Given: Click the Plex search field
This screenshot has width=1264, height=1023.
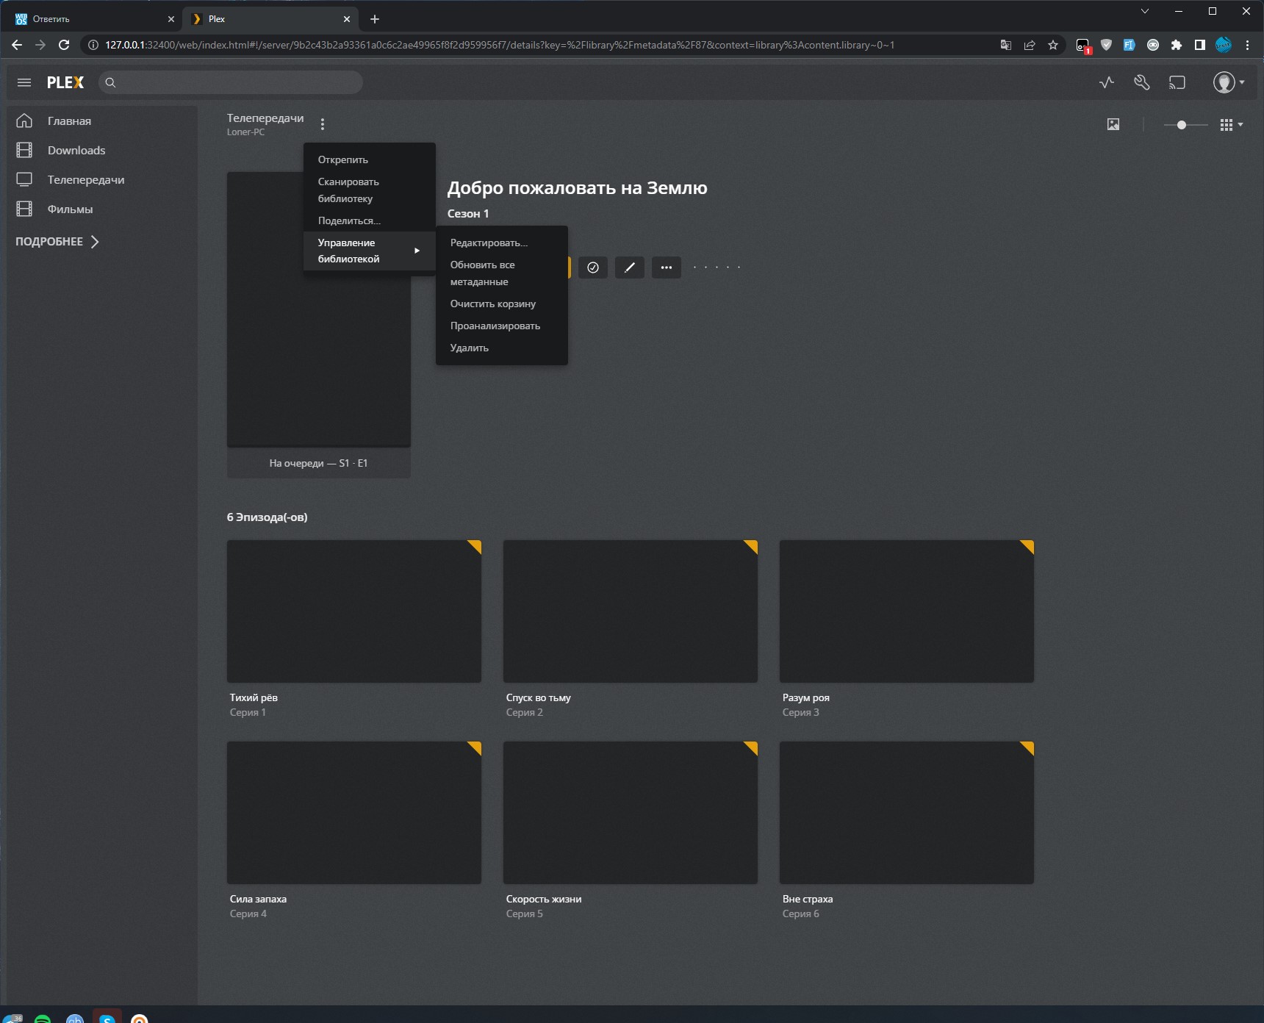Looking at the screenshot, I should (x=235, y=82).
